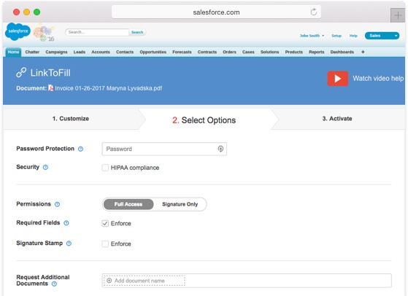Open the Contacts tab

click(125, 52)
